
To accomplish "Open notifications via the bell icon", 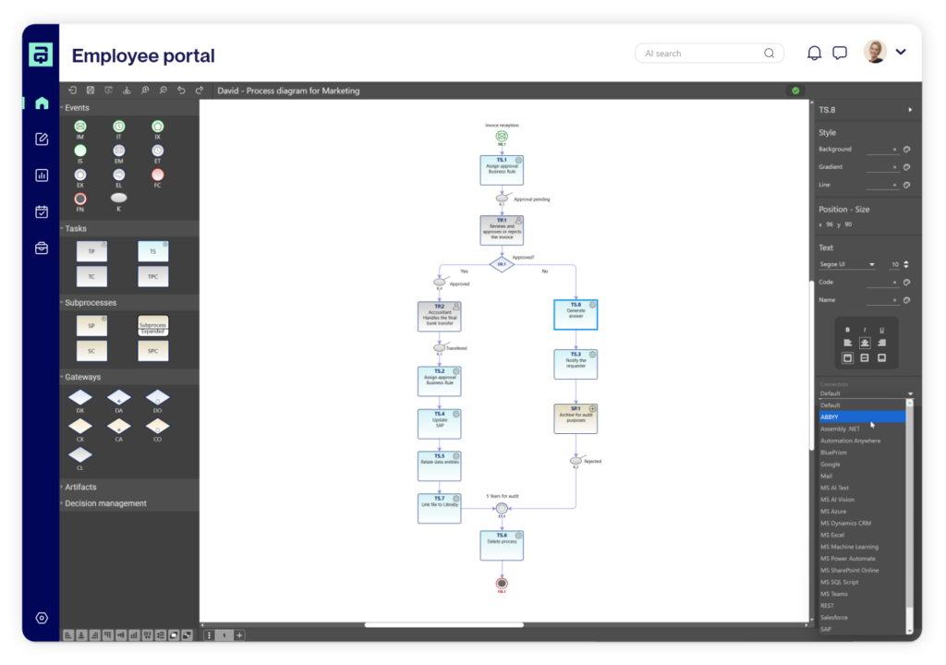I will [814, 53].
